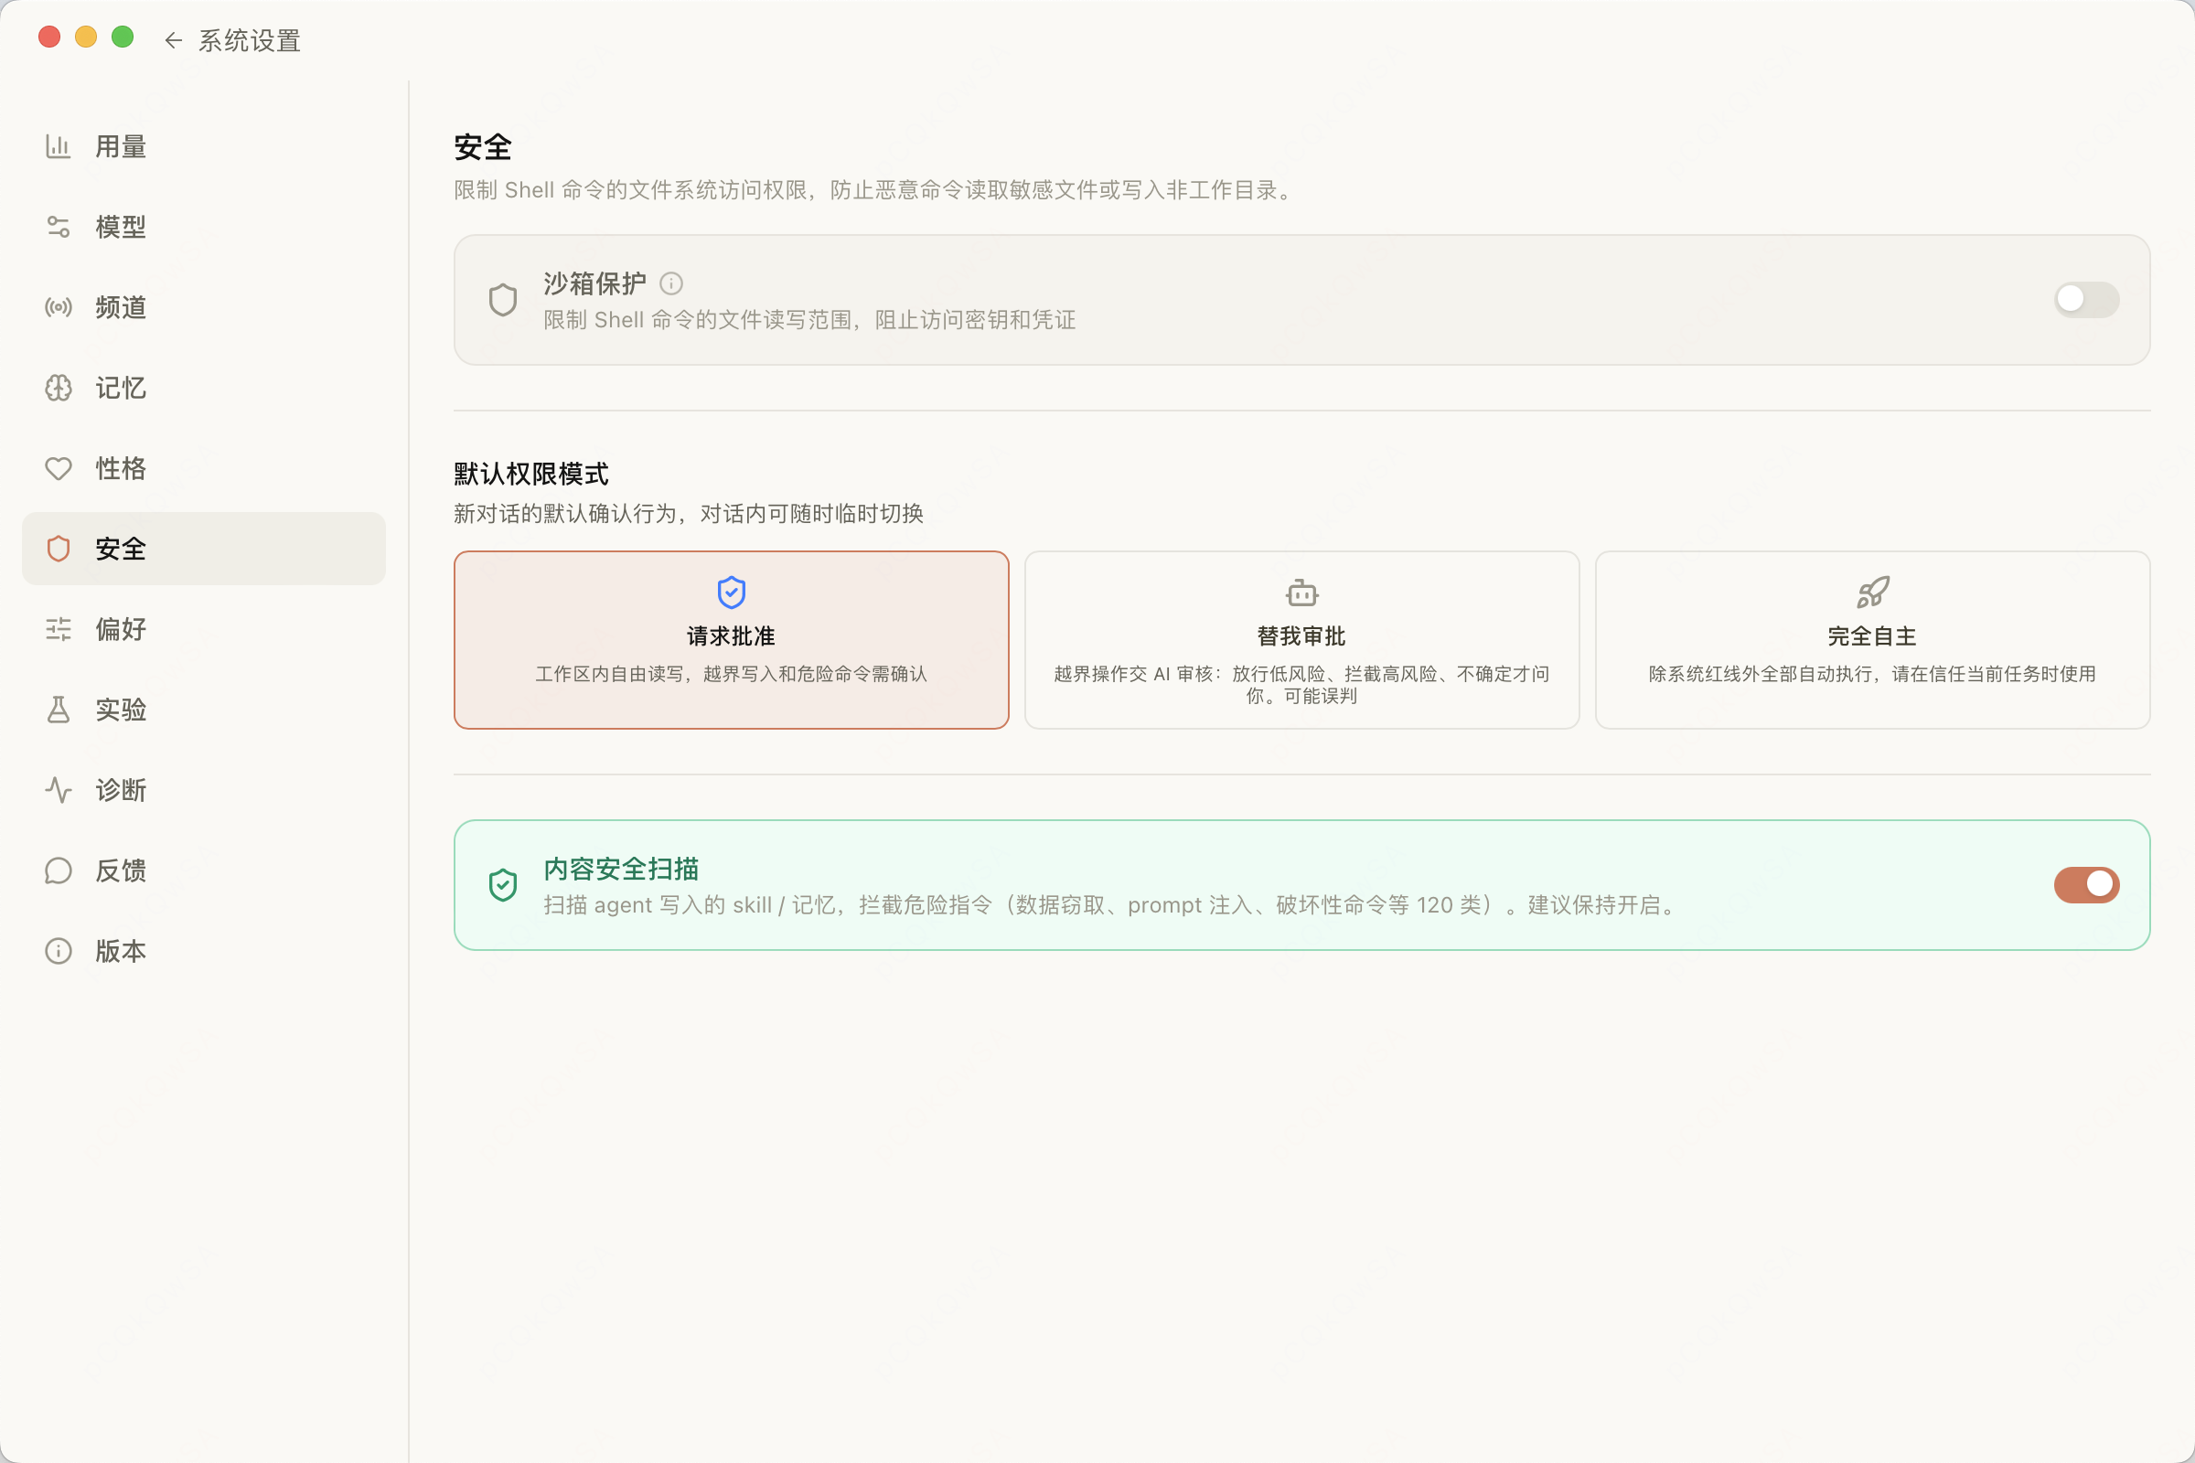Click the adjustment icon next to 偏好
The width and height of the screenshot is (2195, 1463).
coord(58,629)
